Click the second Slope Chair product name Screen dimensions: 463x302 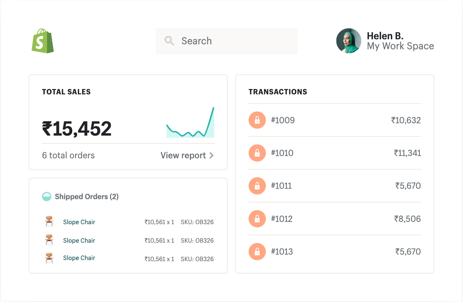pos(79,240)
